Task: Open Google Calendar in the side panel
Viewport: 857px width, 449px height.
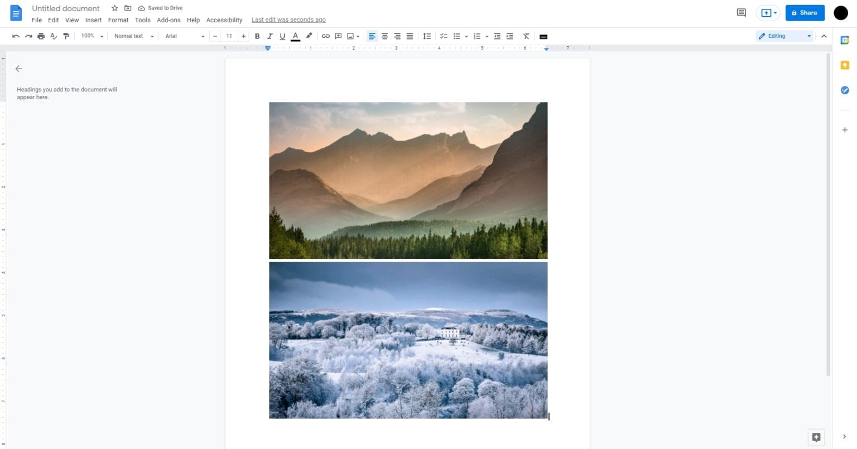Action: click(844, 40)
